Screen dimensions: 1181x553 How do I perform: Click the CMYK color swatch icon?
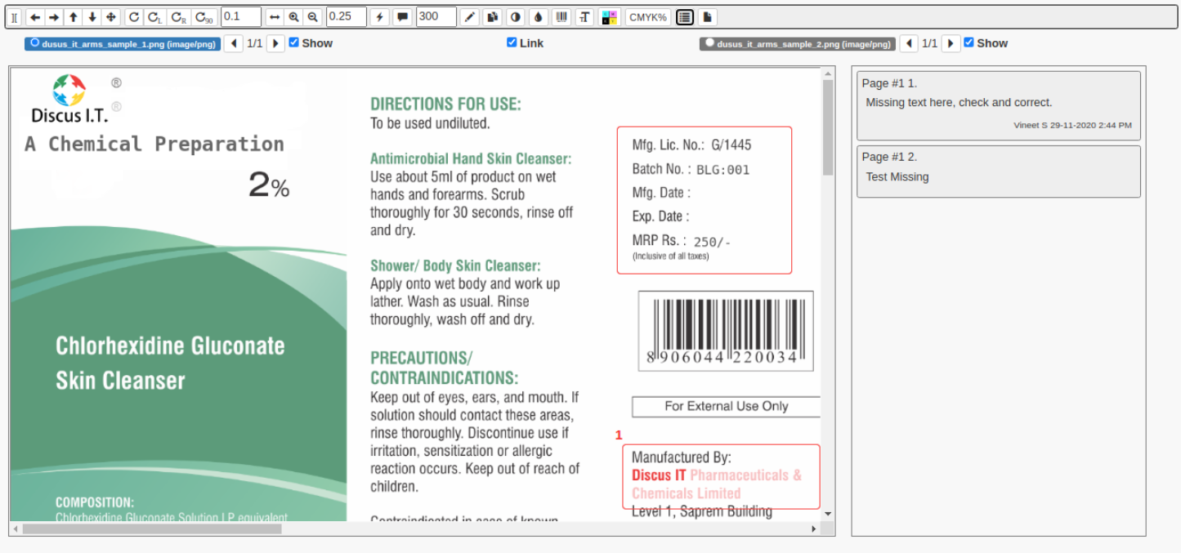607,16
